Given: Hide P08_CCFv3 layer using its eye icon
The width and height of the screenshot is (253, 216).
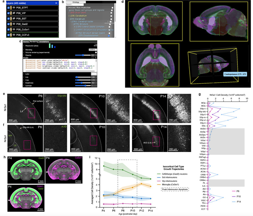Looking at the screenshot, I should [14, 35].
